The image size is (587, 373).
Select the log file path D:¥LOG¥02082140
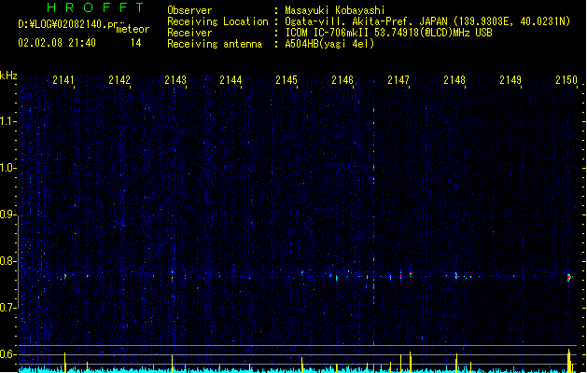point(67,24)
